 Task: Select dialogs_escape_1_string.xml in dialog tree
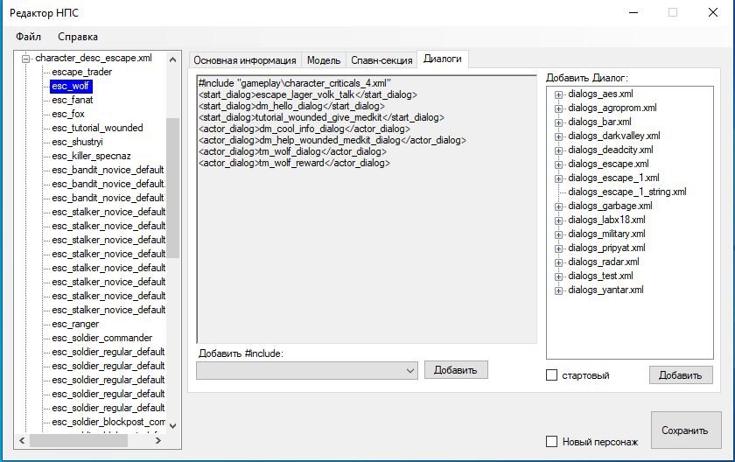626,192
